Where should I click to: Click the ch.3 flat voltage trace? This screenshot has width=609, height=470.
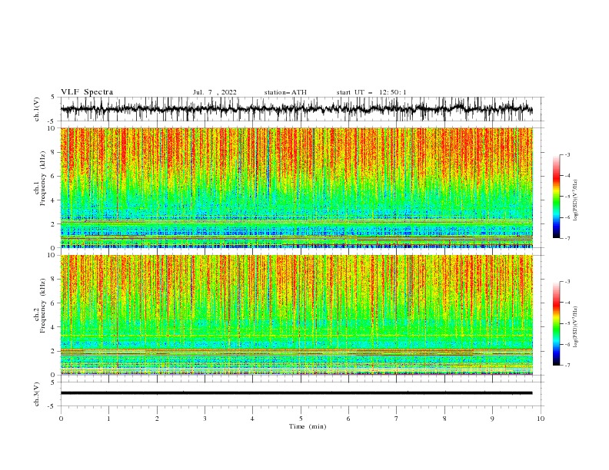(296, 393)
